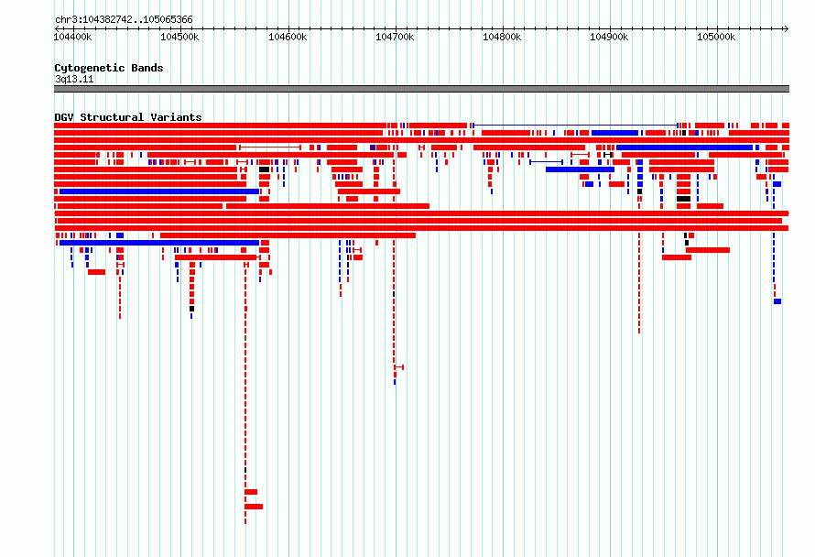Click the 105000k ruler label

click(716, 37)
